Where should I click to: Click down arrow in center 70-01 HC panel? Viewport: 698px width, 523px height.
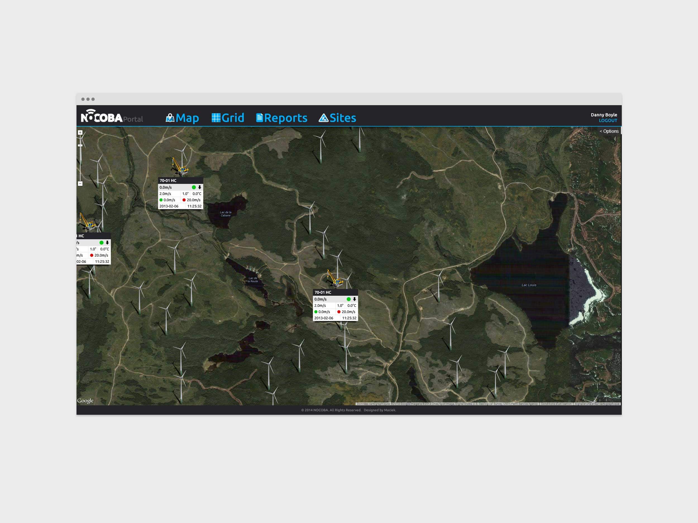[354, 299]
